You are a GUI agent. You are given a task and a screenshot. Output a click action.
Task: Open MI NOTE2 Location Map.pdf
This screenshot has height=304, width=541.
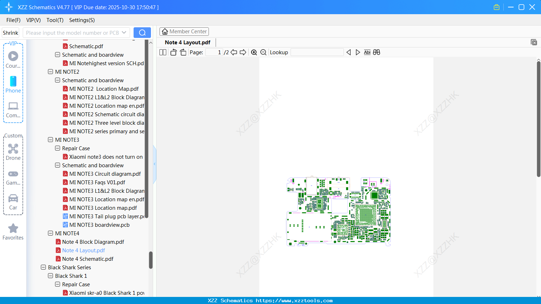pos(101,89)
